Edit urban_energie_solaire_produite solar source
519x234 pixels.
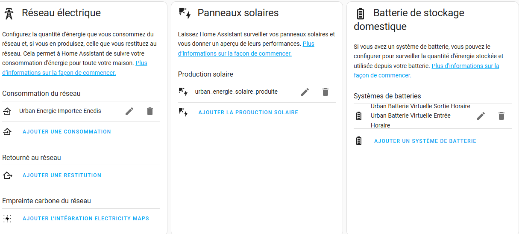click(305, 92)
